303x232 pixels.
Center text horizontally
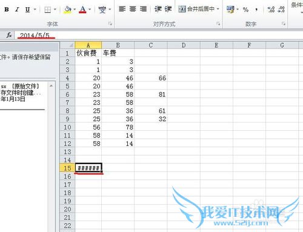133,9
